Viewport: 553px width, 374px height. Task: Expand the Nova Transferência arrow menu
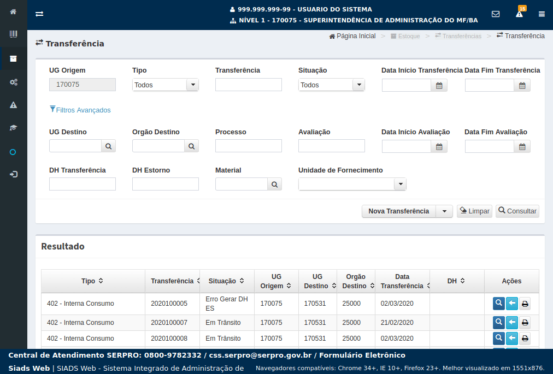tap(444, 211)
